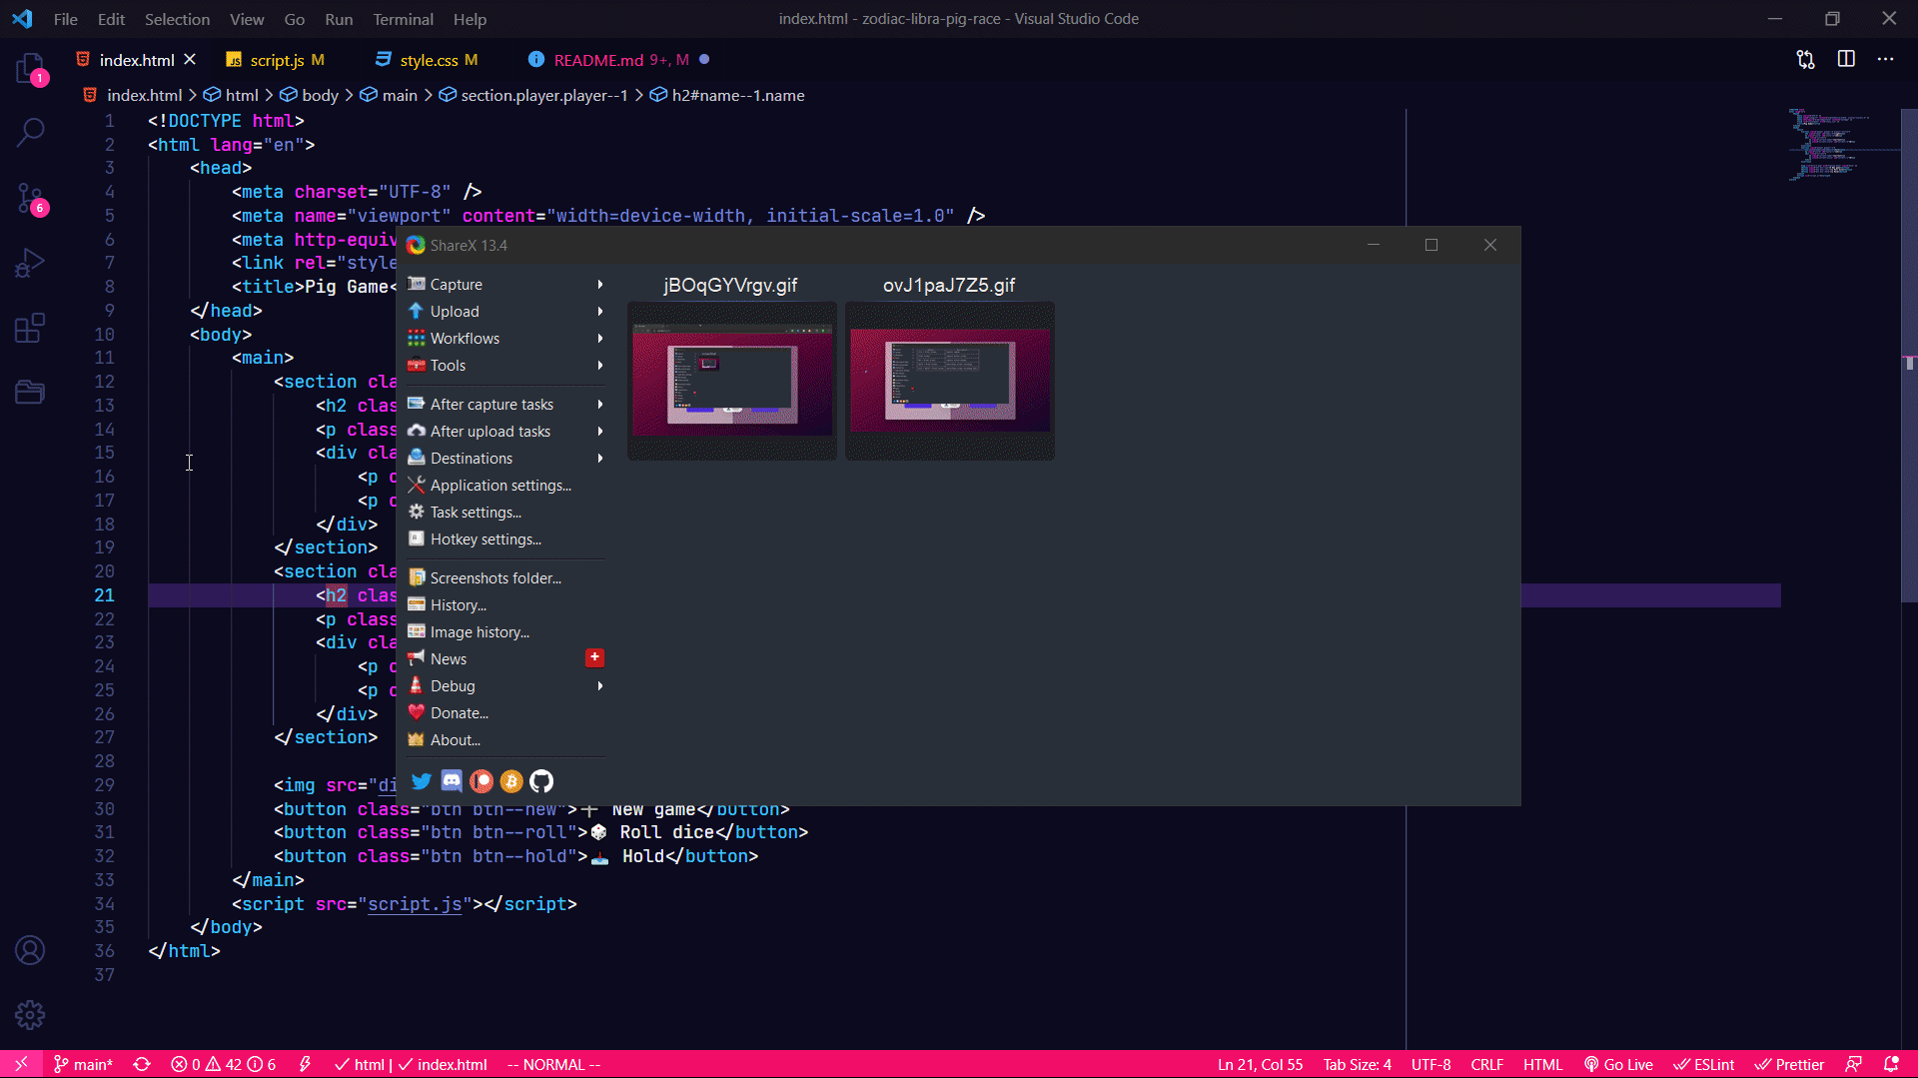Viewport: 1918px width, 1078px height.
Task: Open ShareX Bitcoin icon
Action: click(x=511, y=781)
